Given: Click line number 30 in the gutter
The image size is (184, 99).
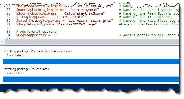Looking at the screenshot, I should [x=8, y=21].
